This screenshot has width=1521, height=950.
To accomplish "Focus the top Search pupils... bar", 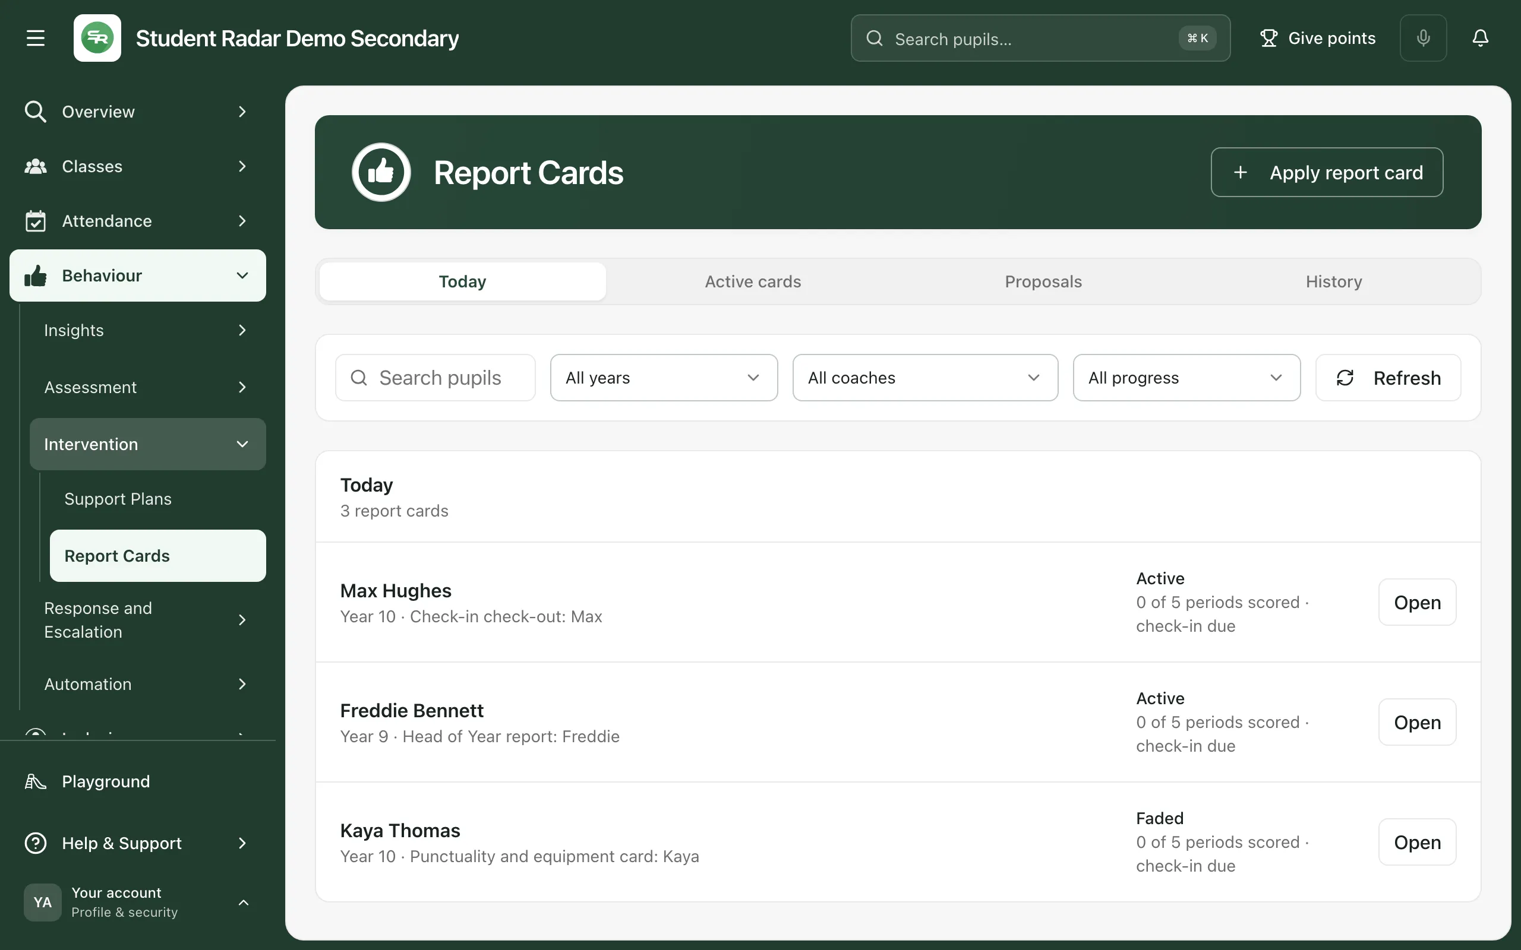I will [x=1040, y=39].
